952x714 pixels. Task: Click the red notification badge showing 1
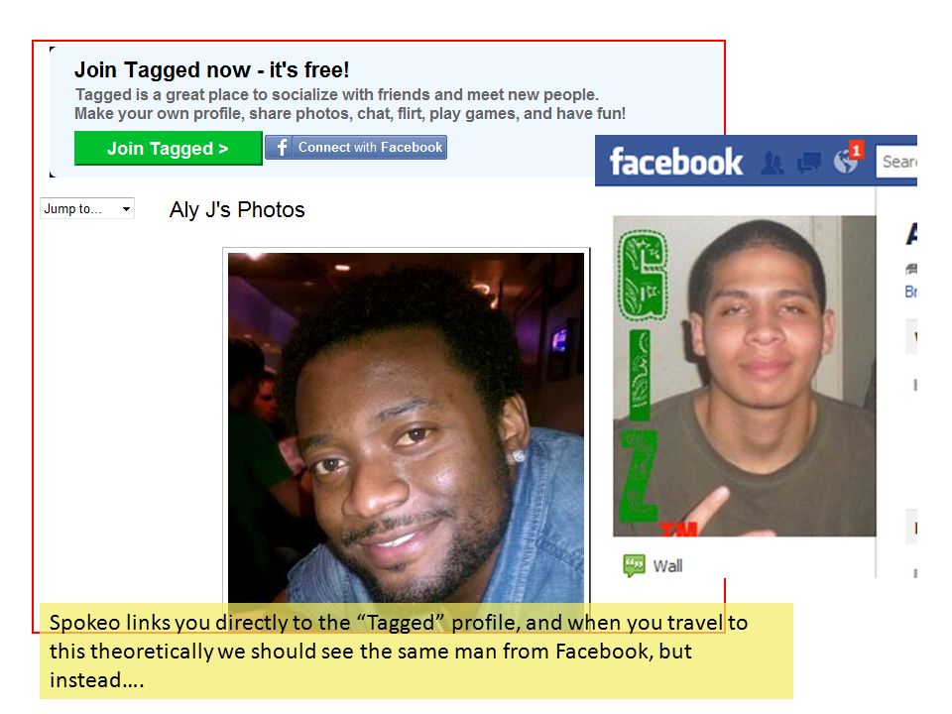(x=856, y=150)
